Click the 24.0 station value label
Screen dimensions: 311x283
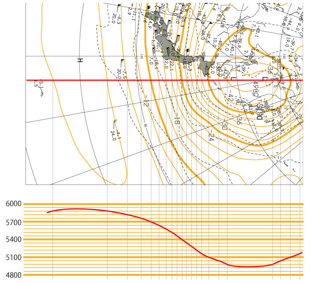pos(112,136)
